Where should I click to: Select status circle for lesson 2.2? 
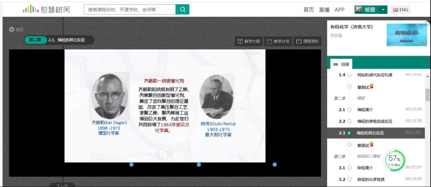(x=349, y=121)
